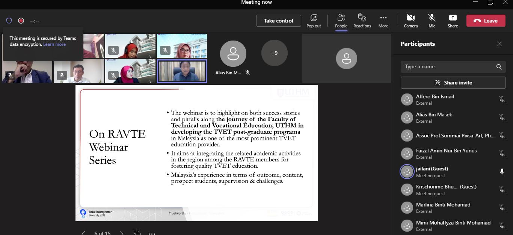Image resolution: width=513 pixels, height=235 pixels.
Task: Click the 6 of 15 slide counter
Action: tap(103, 233)
